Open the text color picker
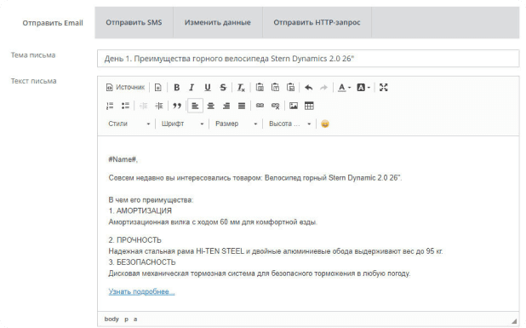 point(344,88)
